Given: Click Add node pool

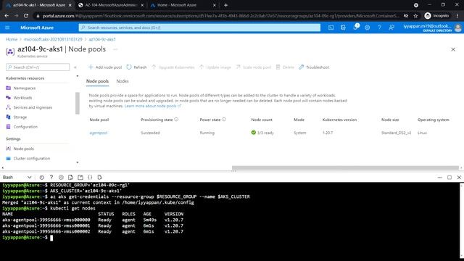Looking at the screenshot, I should pyautogui.click(x=105, y=67).
